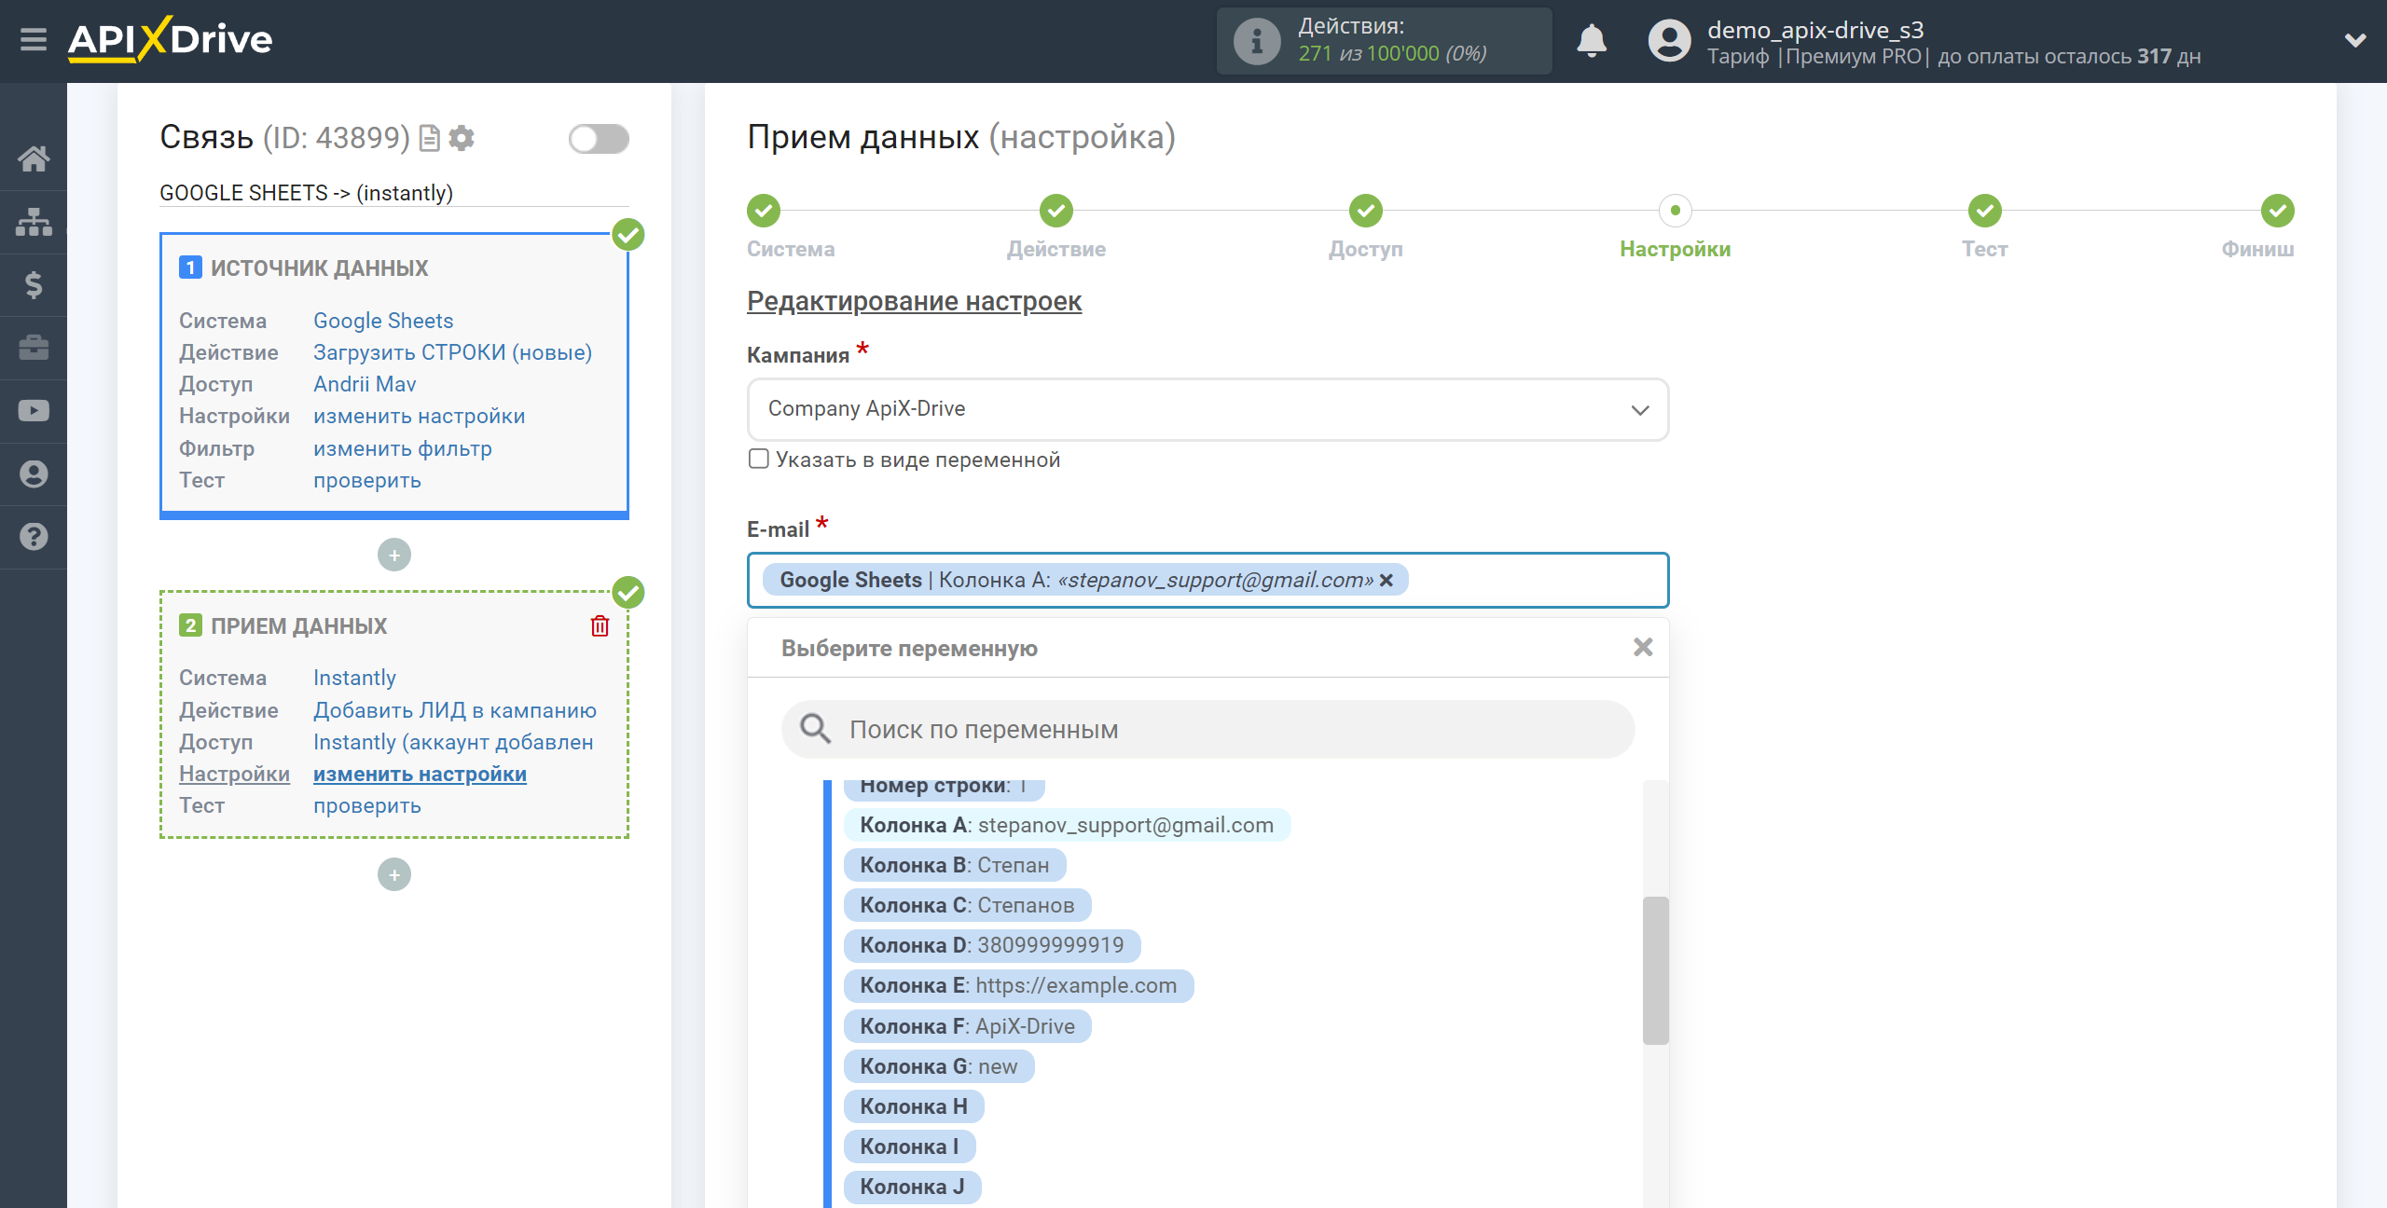Viewport: 2387px width, 1208px height.
Task: Open help question mark icon
Action: pos(34,537)
